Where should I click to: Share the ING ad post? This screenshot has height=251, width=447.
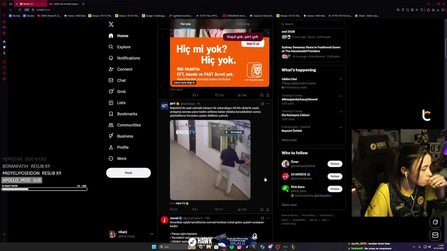tap(268, 95)
